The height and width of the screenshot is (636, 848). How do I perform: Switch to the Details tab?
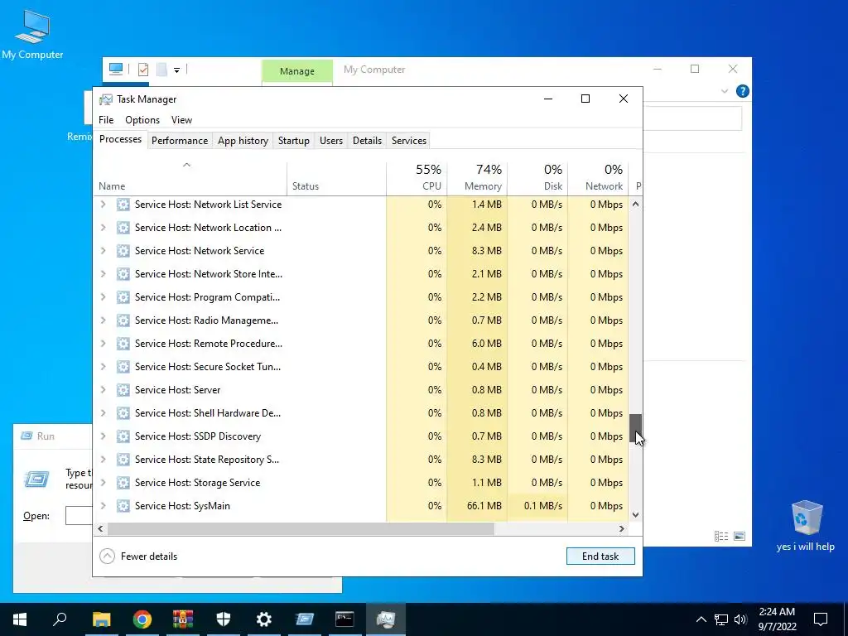coord(367,141)
